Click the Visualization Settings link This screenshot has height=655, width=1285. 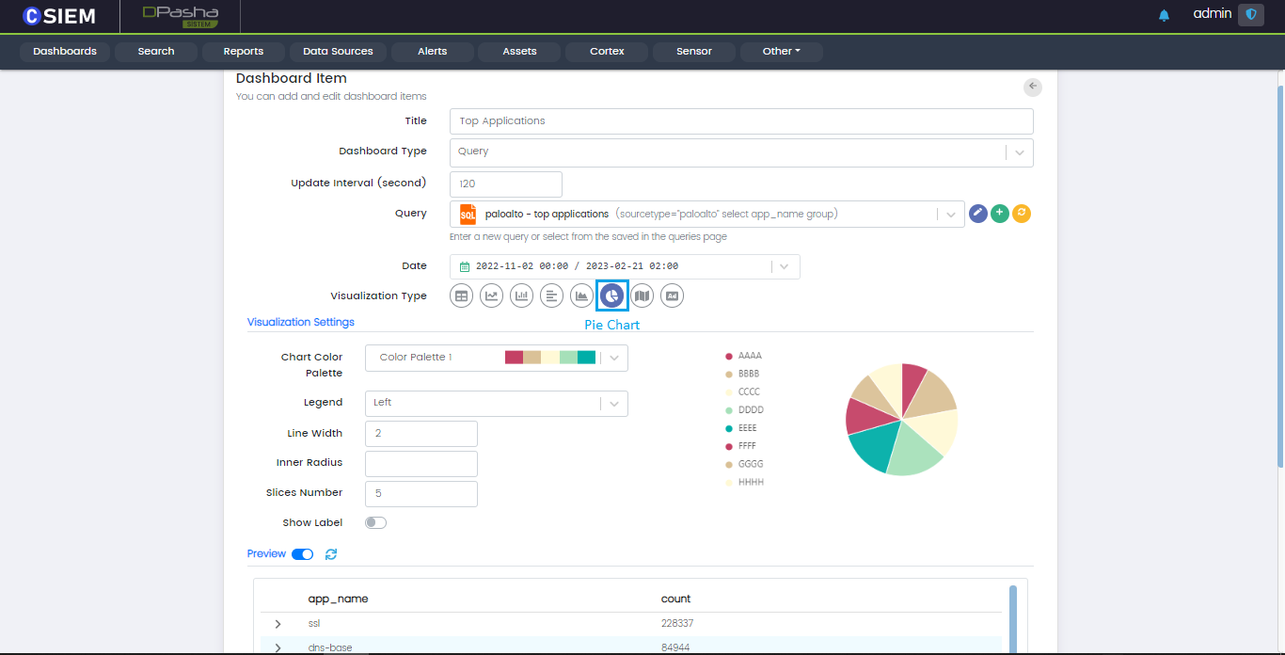[x=300, y=322]
